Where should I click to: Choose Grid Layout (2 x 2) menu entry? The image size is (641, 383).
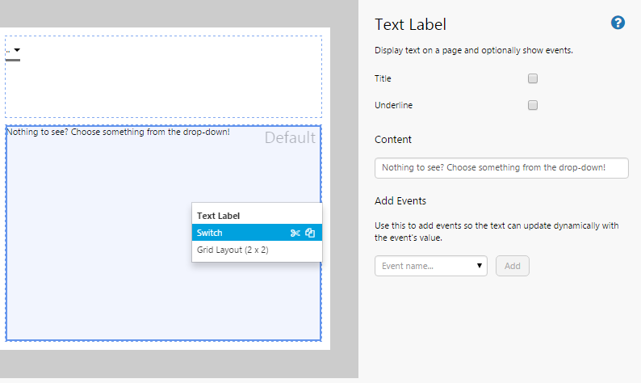(x=233, y=250)
